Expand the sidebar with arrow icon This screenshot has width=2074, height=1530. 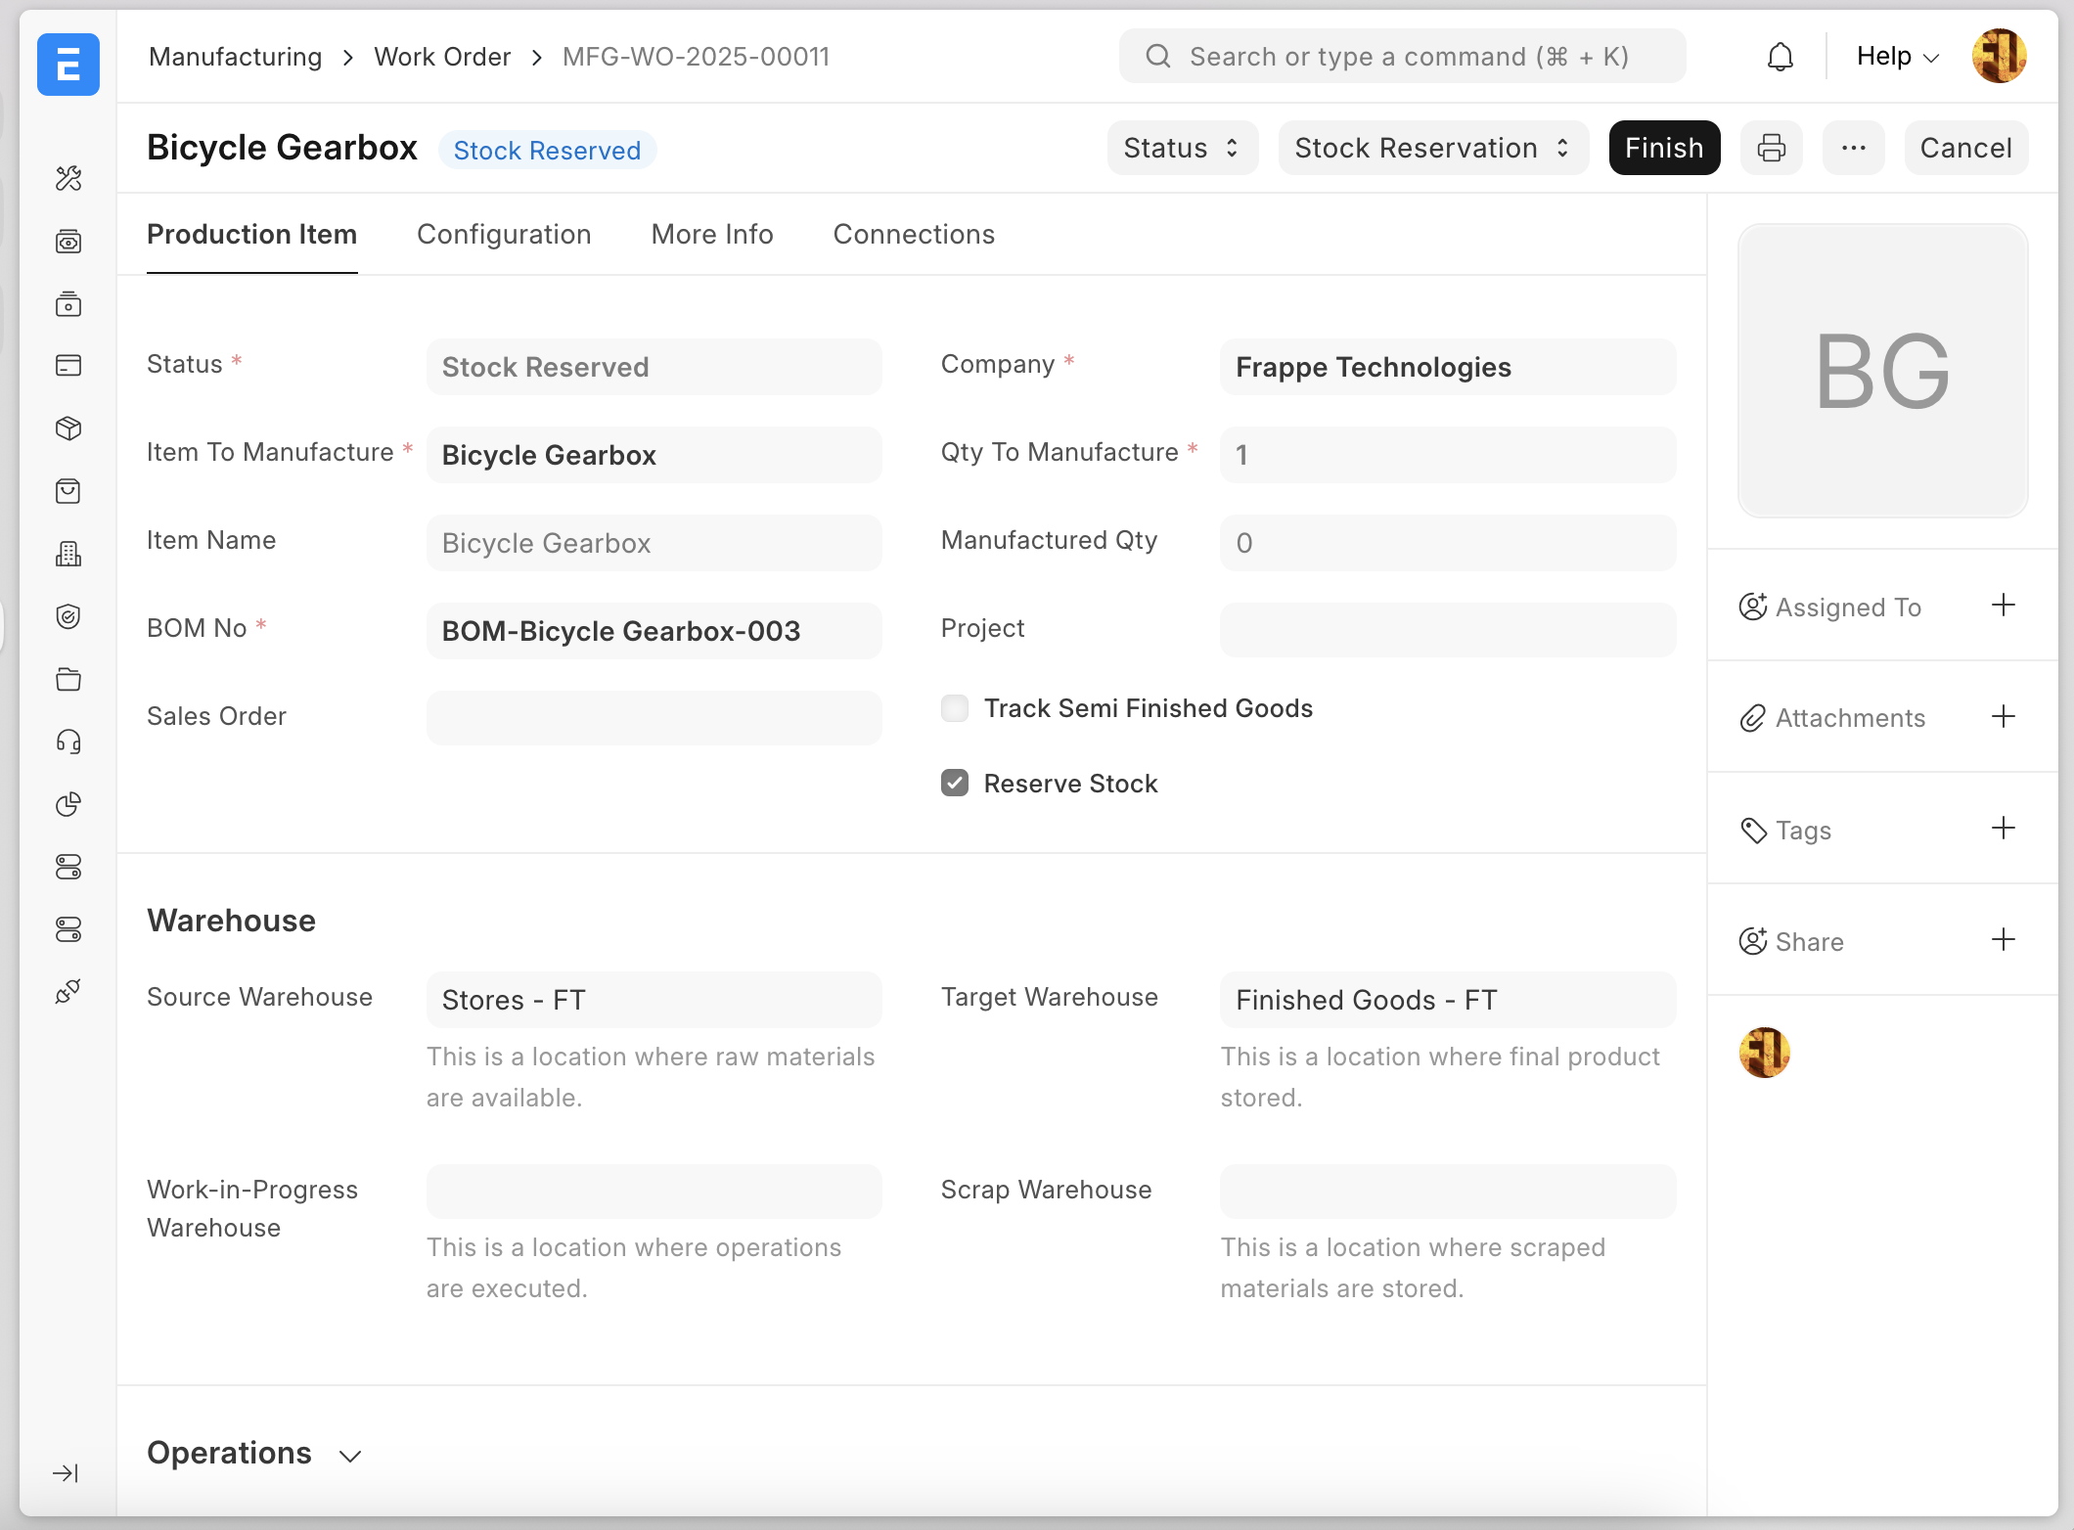(66, 1473)
